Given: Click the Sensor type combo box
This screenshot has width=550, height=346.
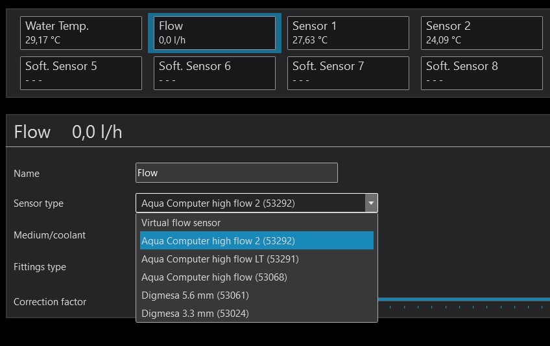Looking at the screenshot, I should tap(250, 203).
